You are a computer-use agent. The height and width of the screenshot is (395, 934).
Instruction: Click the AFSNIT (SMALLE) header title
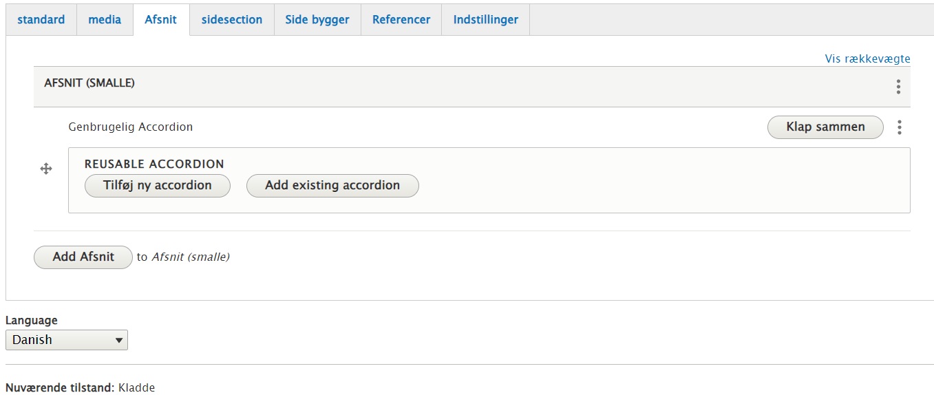[89, 83]
